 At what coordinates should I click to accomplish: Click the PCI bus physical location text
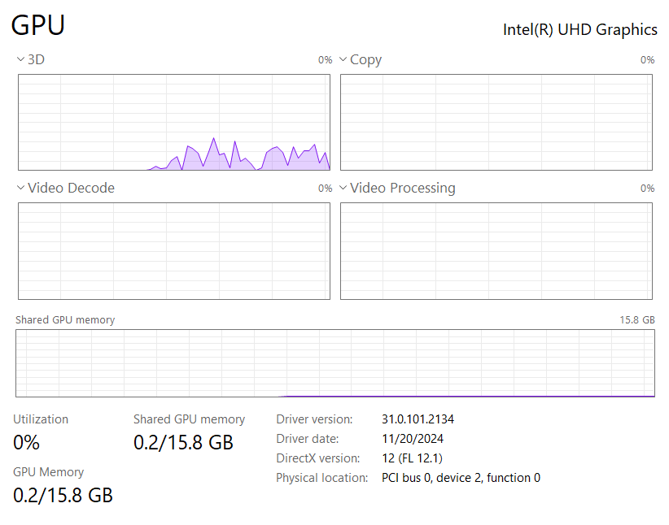461,478
